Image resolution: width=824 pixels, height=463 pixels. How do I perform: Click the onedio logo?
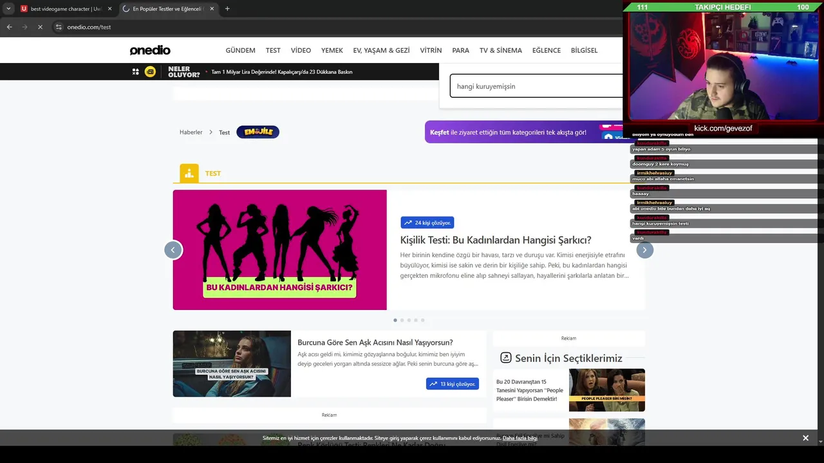click(x=150, y=50)
